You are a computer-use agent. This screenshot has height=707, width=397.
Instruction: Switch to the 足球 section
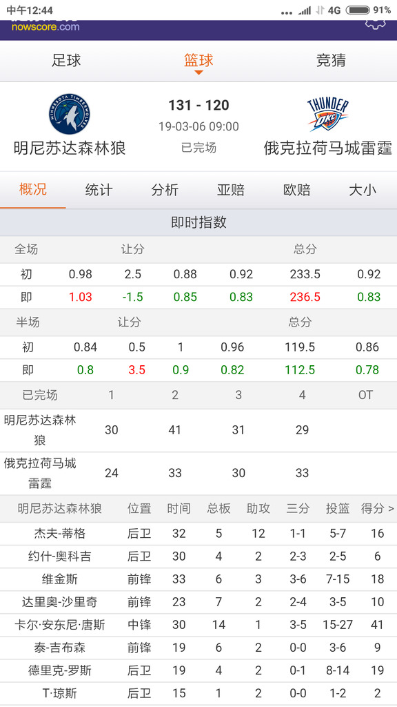(66, 61)
